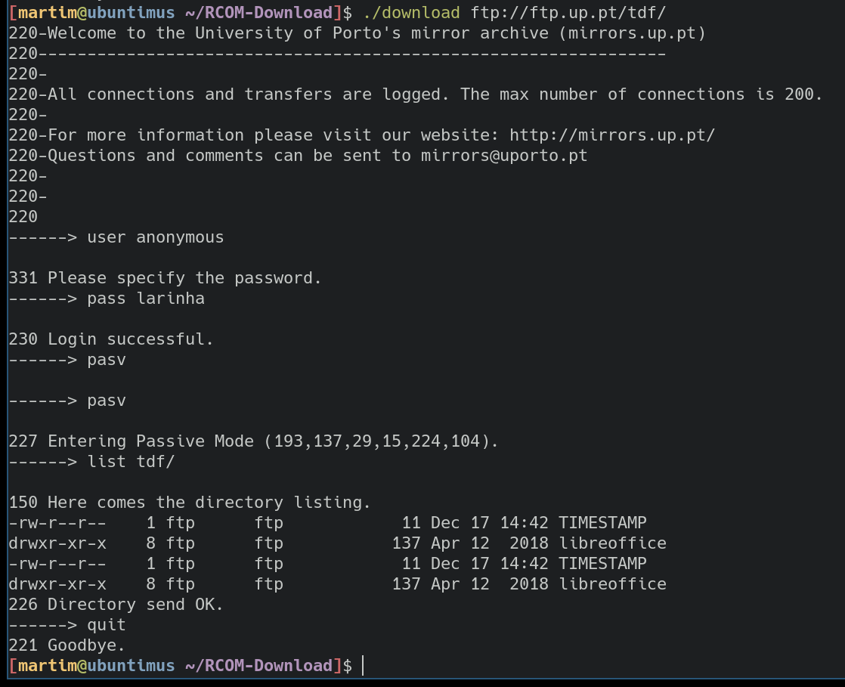
Task: Click the '221 Goodbye.' response
Action: point(67,645)
